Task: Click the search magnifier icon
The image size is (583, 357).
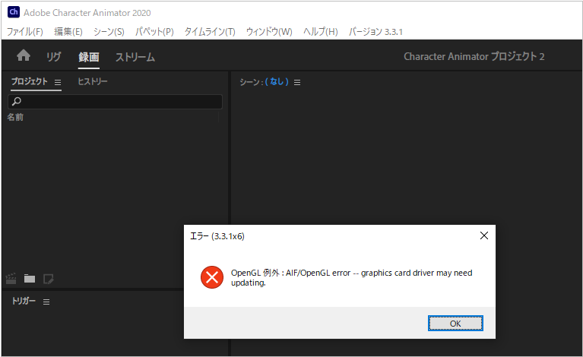Action: coord(17,101)
